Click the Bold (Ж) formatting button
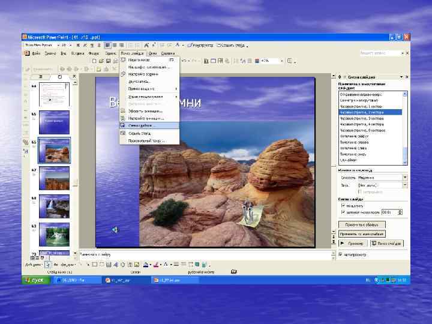Image resolution: width=432 pixels, height=324 pixels. pos(78,45)
